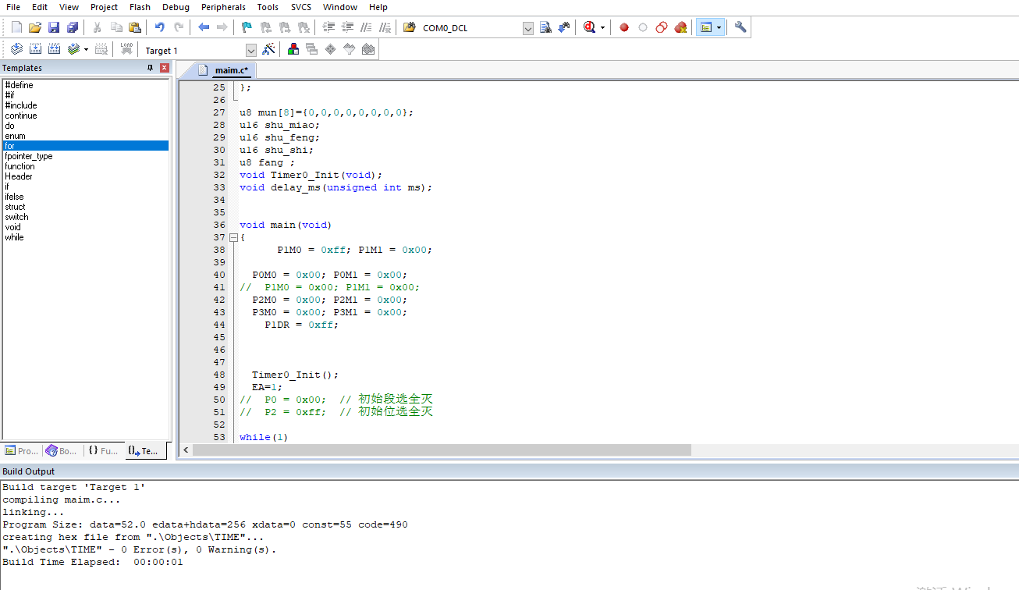
Task: Click the Undo arrow icon
Action: point(160,27)
